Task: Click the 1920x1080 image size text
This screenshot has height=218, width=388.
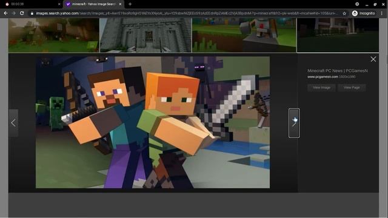Action: 347,77
